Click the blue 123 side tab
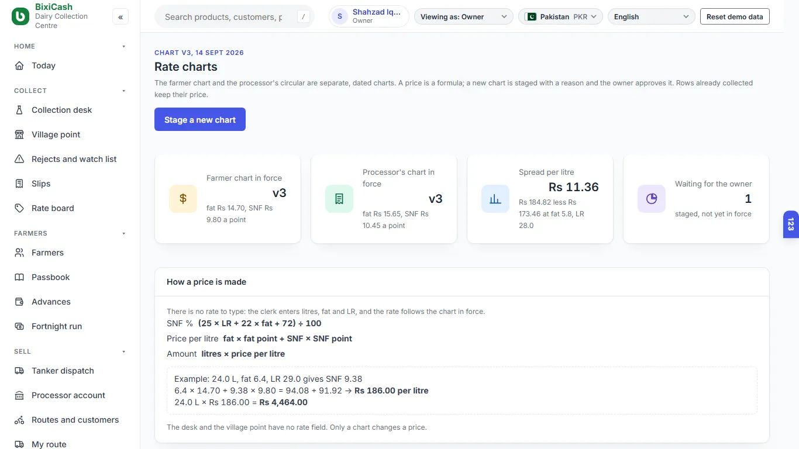This screenshot has width=799, height=449. pos(791,224)
